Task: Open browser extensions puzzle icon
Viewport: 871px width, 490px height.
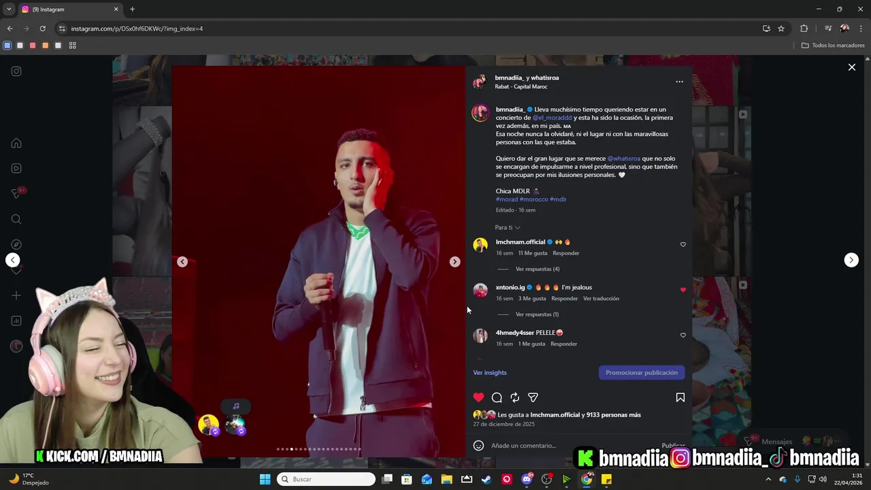Action: click(x=804, y=29)
